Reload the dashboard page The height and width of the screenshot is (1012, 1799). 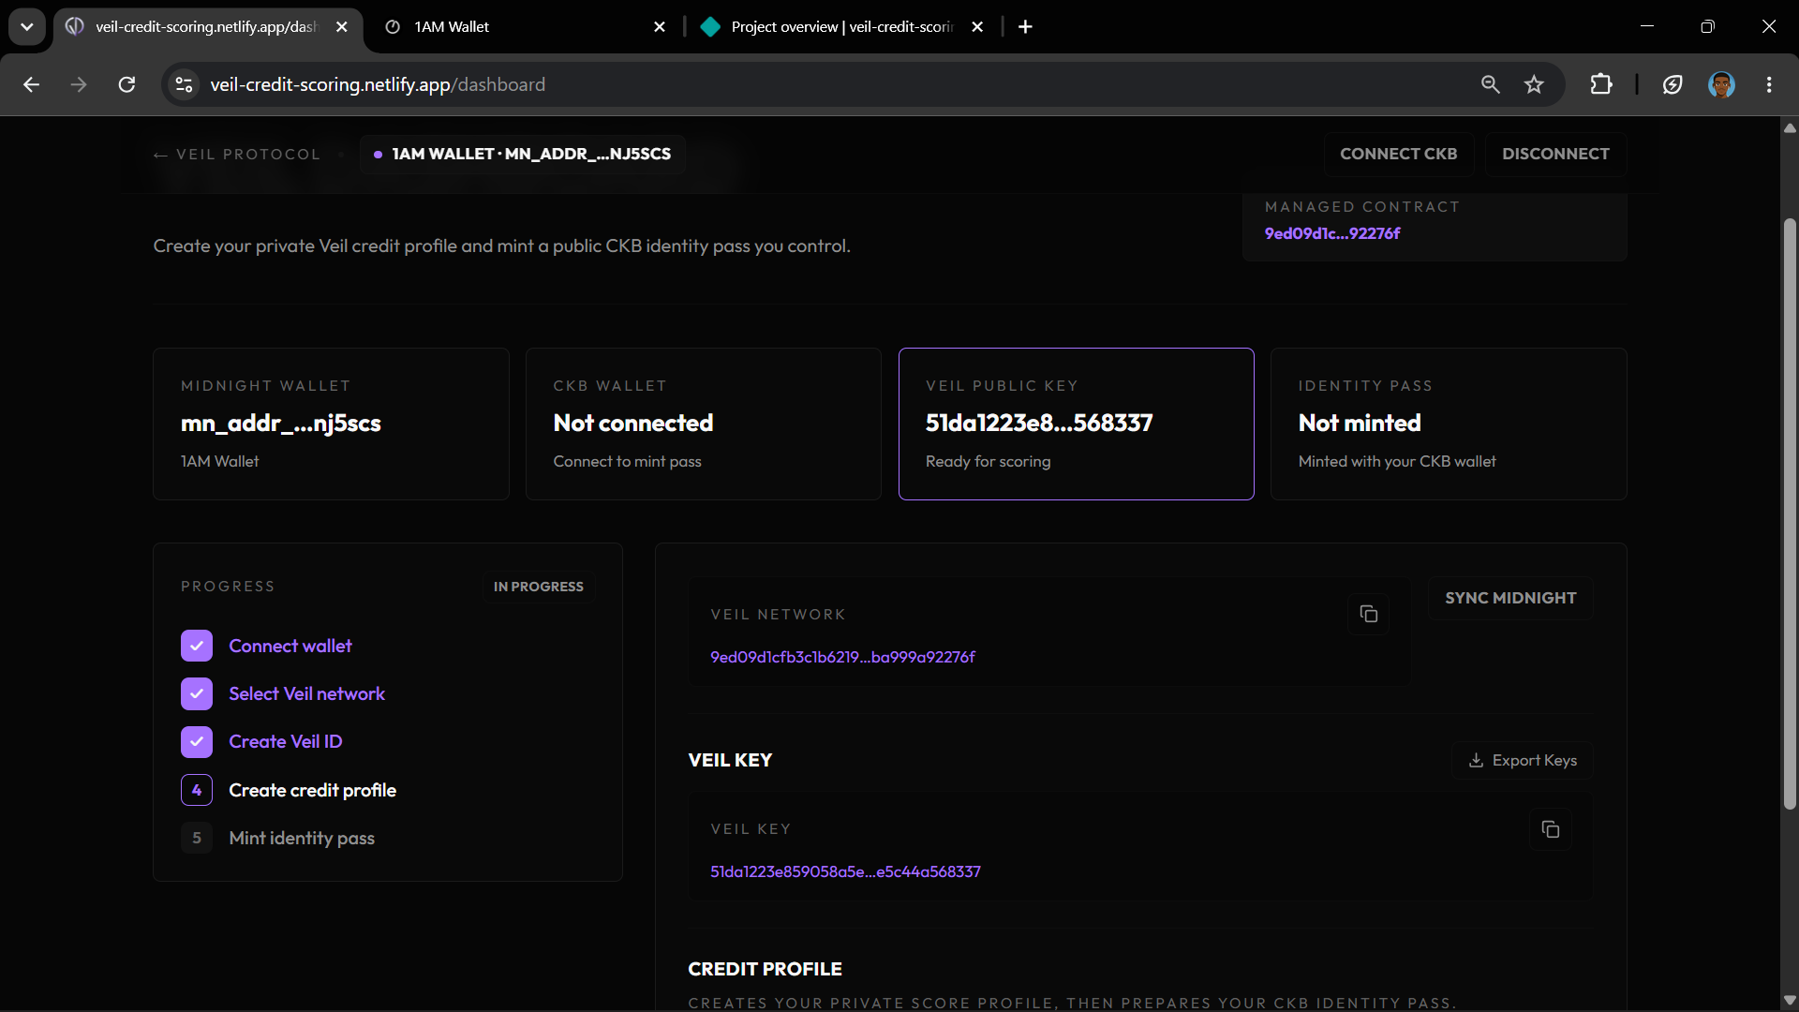(126, 84)
